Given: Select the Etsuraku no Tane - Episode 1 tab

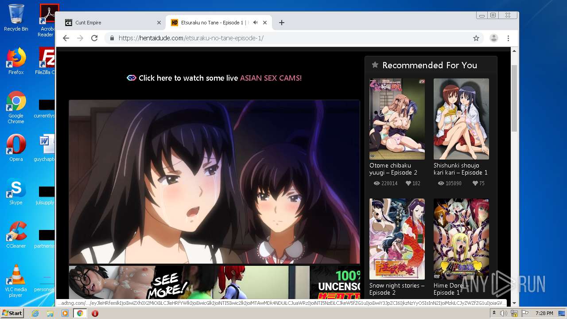Looking at the screenshot, I should coord(219,23).
